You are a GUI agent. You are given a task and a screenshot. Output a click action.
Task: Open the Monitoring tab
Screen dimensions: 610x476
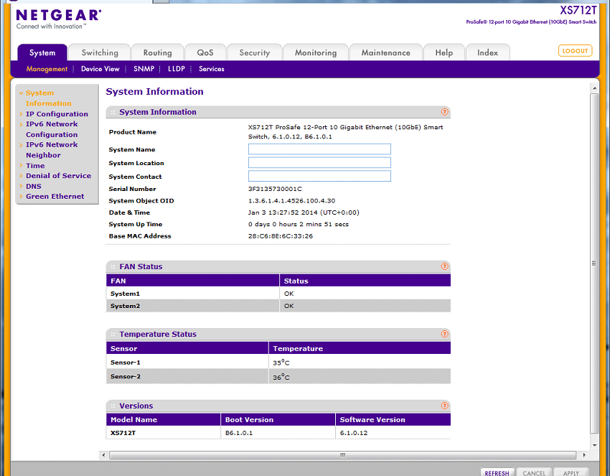pos(316,52)
